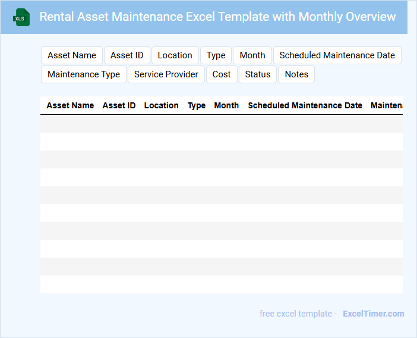Click the Notes tag

[296, 74]
